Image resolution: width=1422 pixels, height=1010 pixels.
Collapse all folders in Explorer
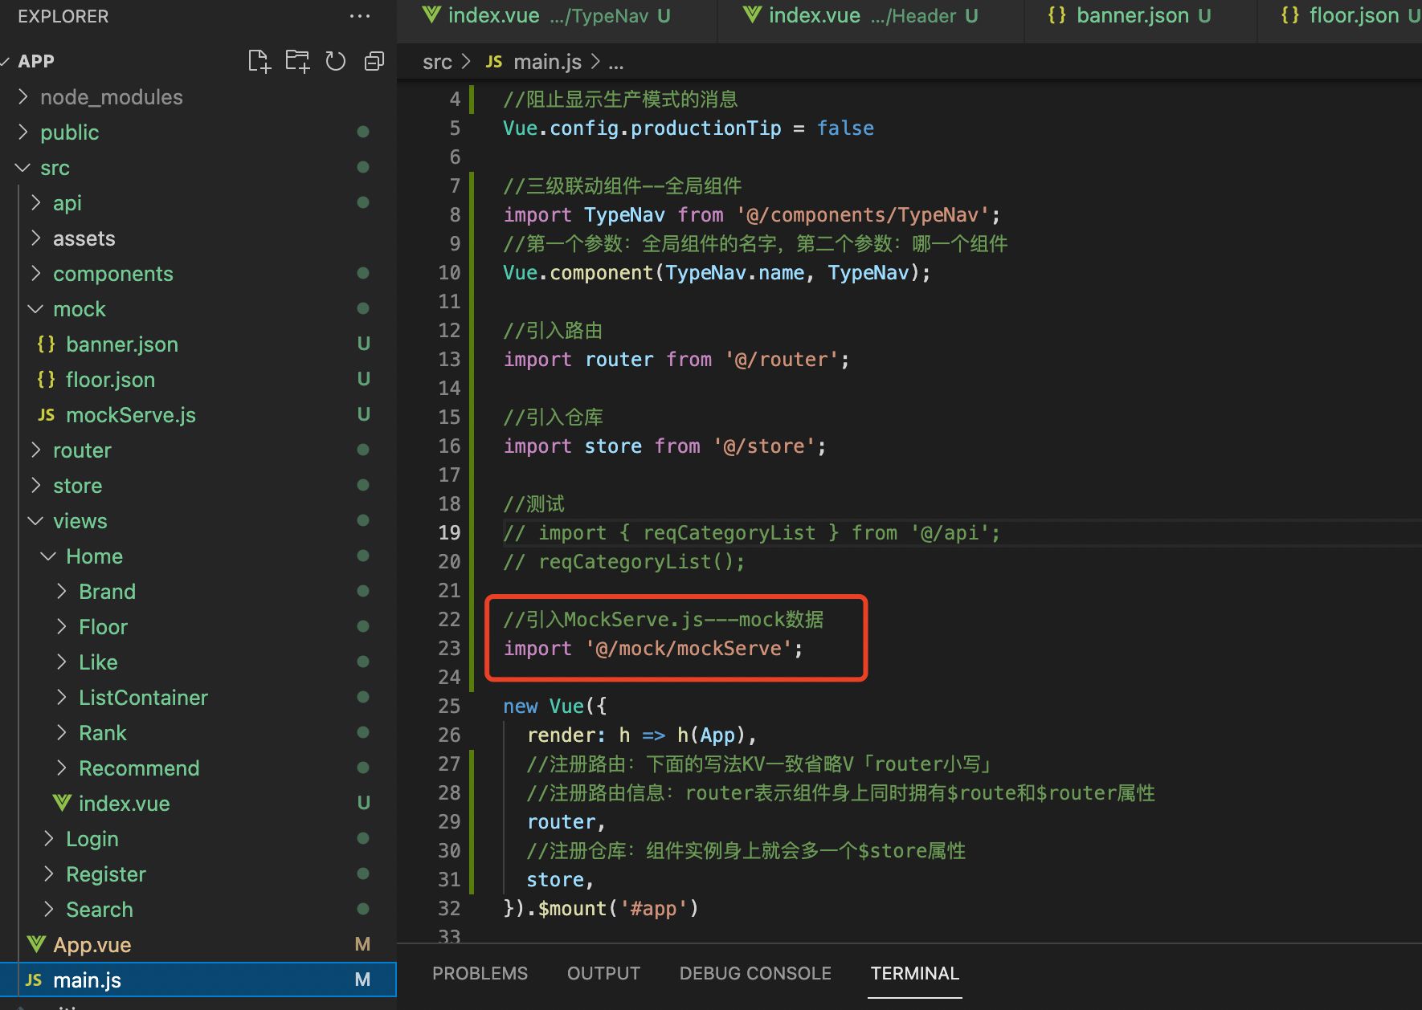point(374,61)
